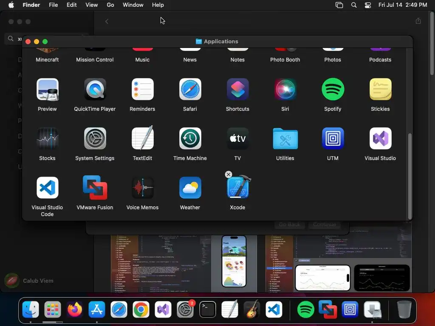435x326 pixels.
Task: Click the App Store window scrollbar
Action: coord(432,44)
